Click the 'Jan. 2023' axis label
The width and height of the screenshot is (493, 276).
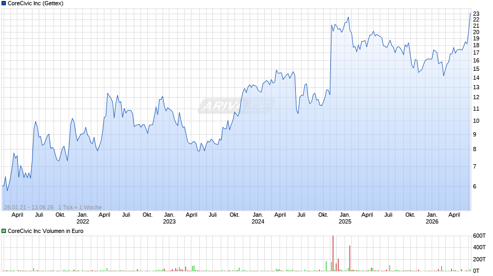169,218
